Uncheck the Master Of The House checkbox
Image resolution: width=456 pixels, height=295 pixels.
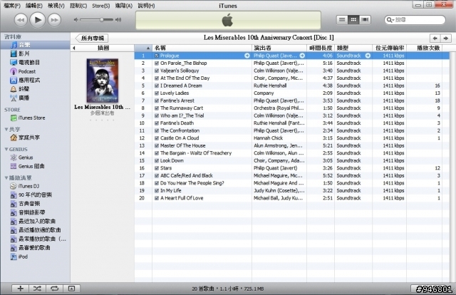tap(157, 145)
